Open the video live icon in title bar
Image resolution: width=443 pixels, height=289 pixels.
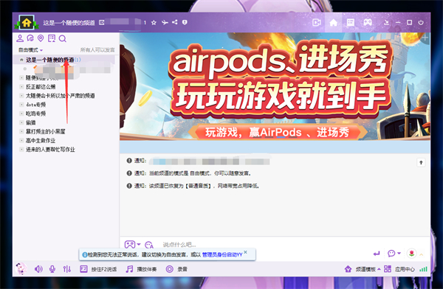click(317, 22)
